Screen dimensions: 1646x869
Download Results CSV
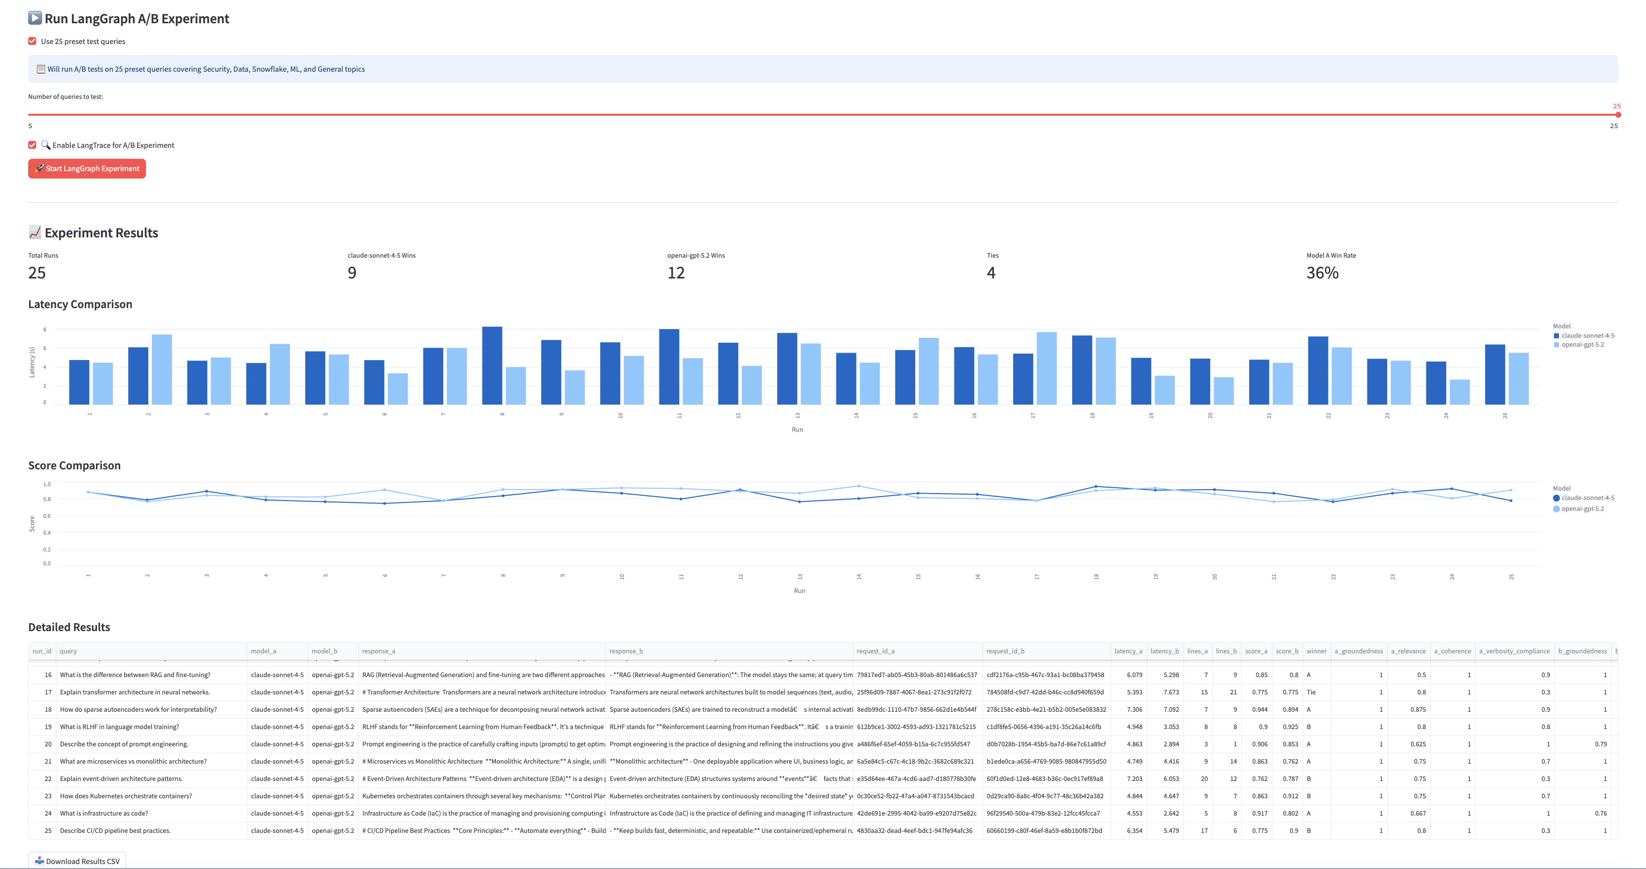(77, 861)
